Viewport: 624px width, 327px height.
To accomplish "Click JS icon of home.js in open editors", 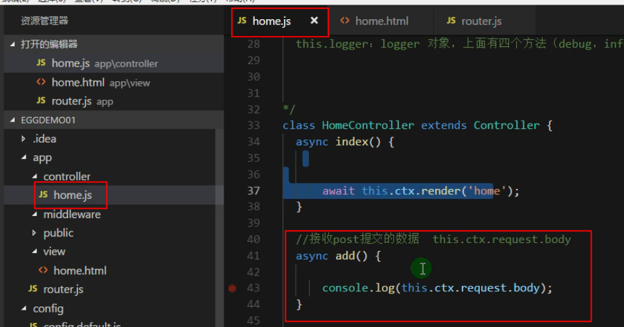I will click(x=41, y=63).
